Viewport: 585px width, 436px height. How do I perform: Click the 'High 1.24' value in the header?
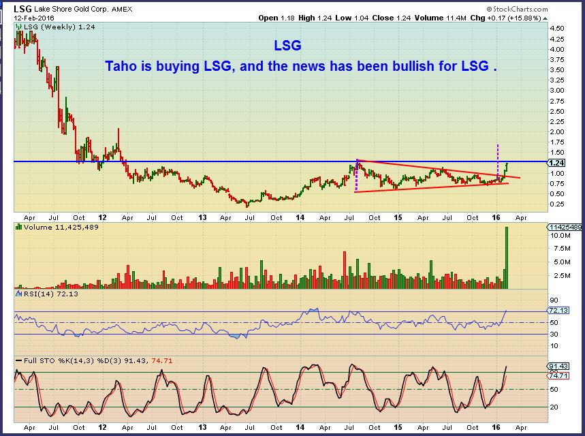(x=315, y=18)
